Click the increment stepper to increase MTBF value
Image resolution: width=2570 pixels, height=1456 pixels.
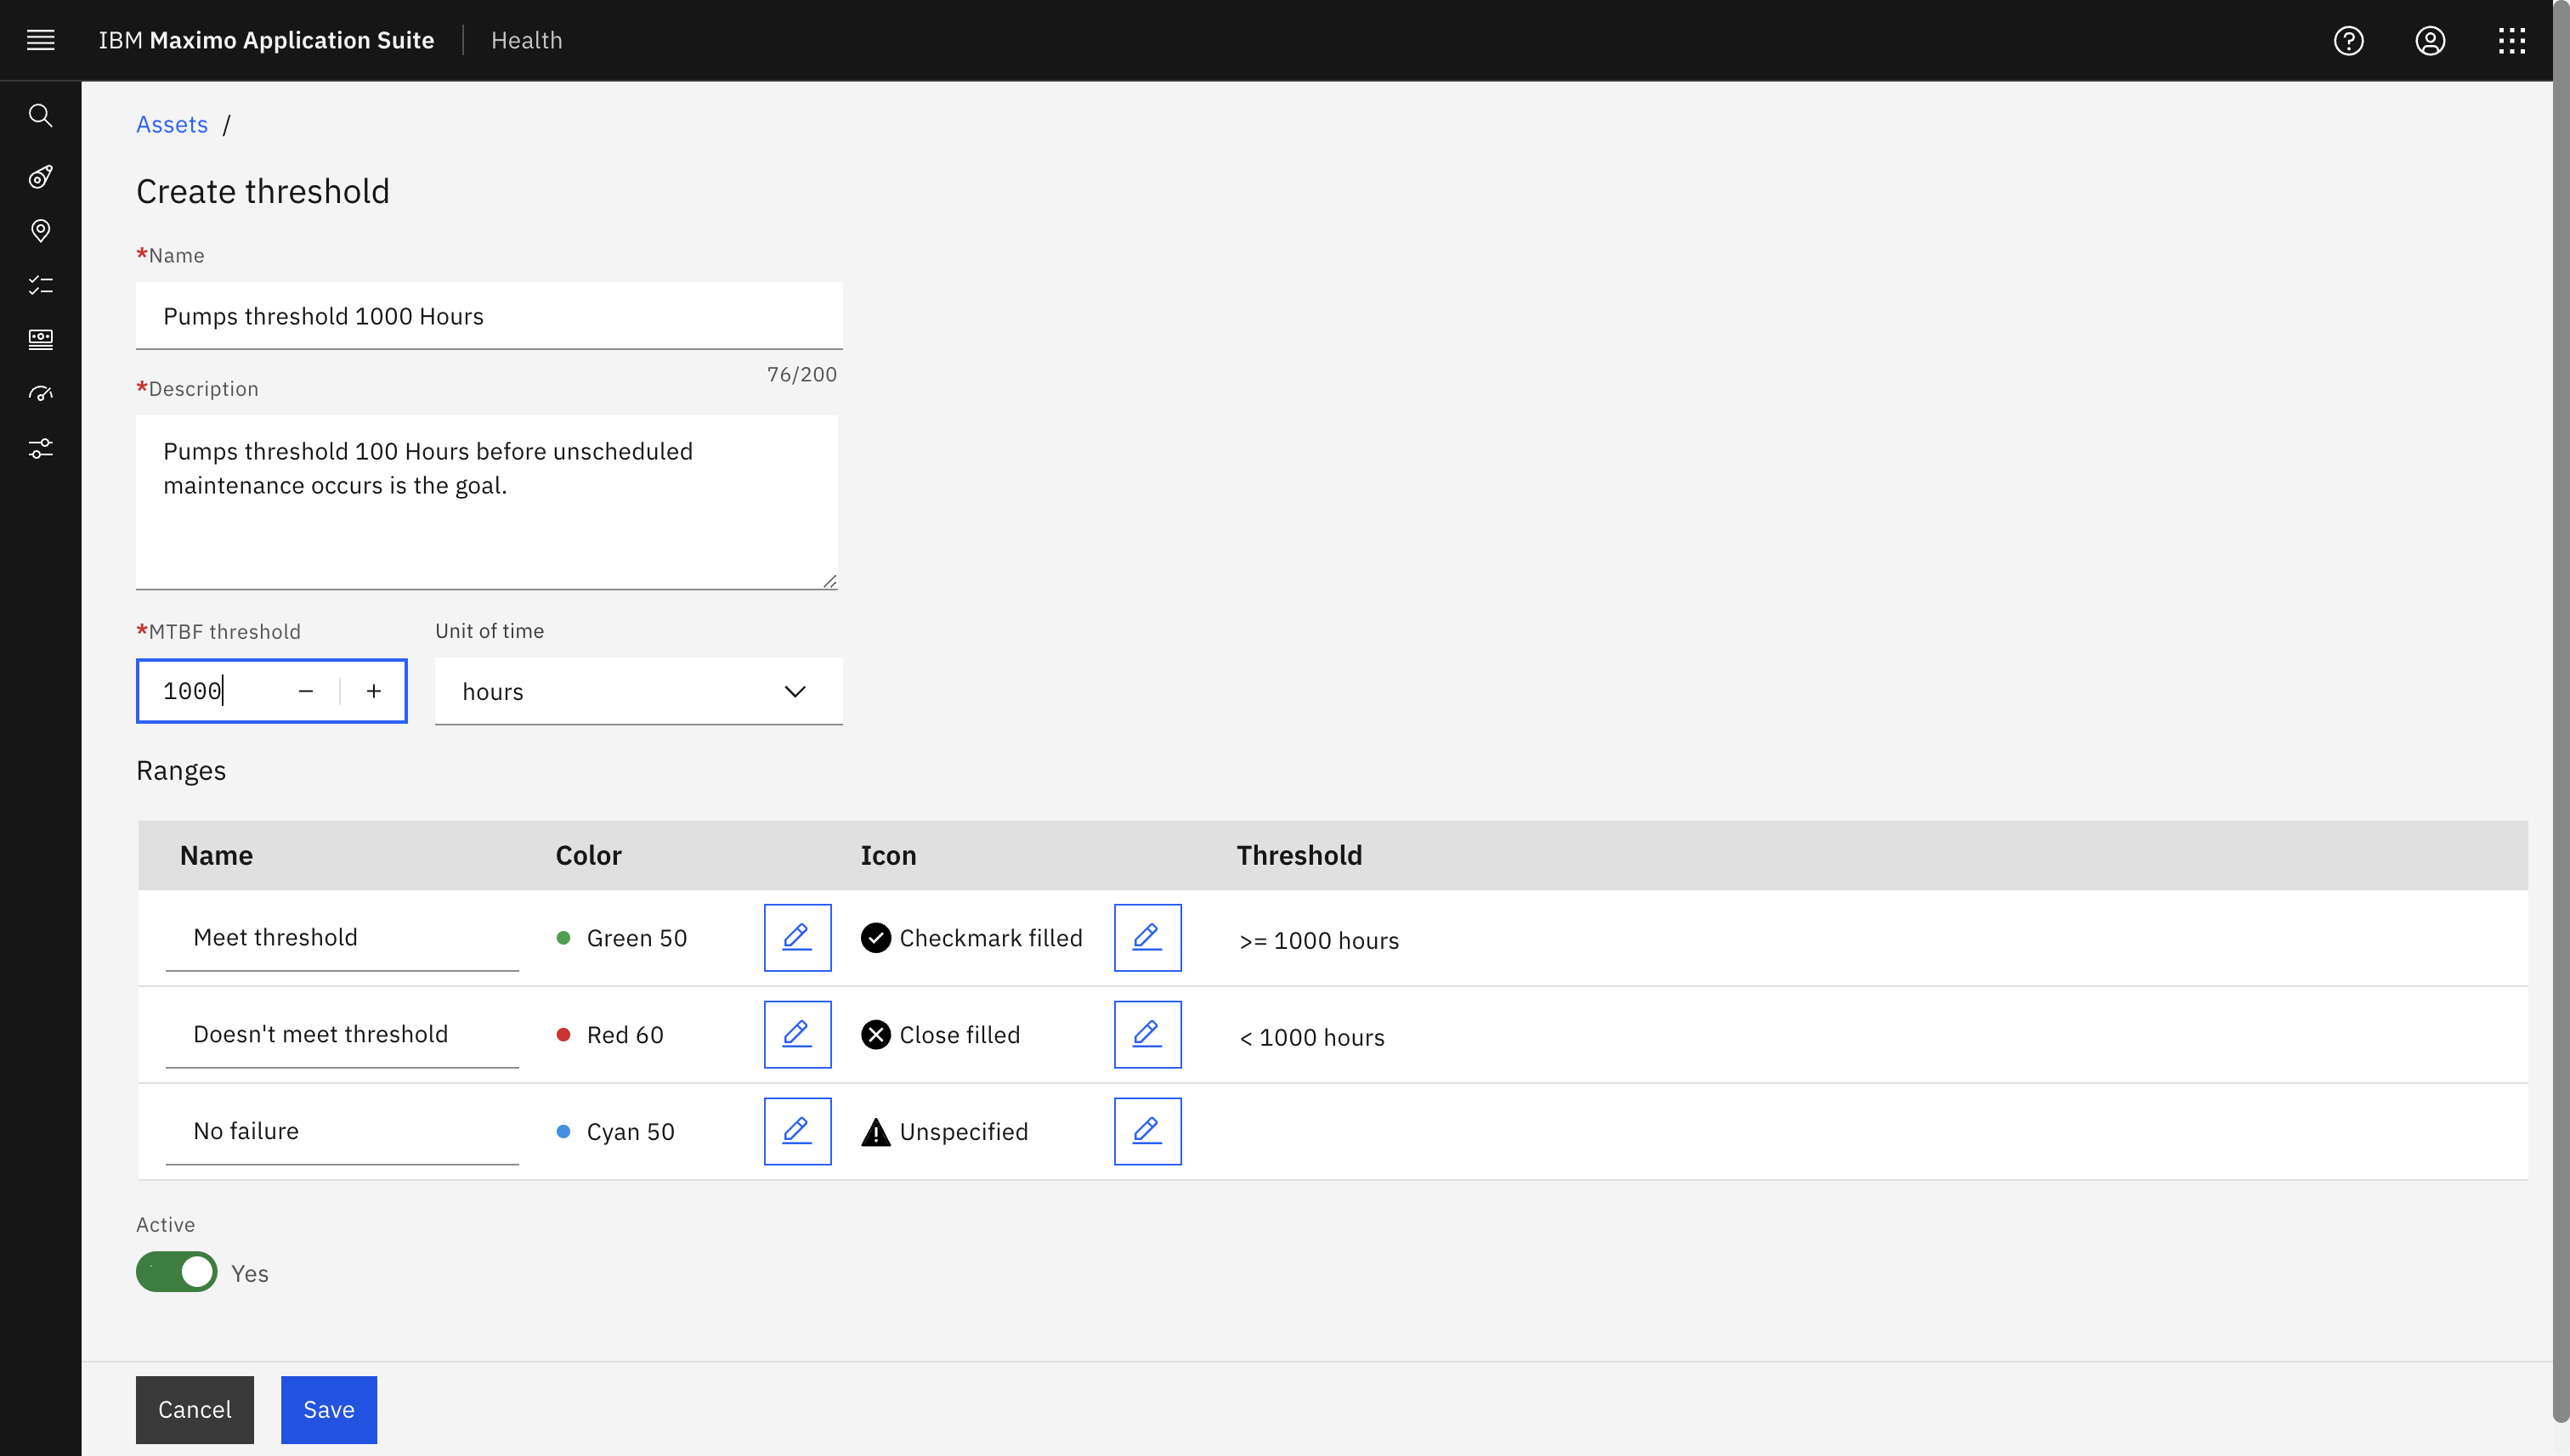coord(372,690)
